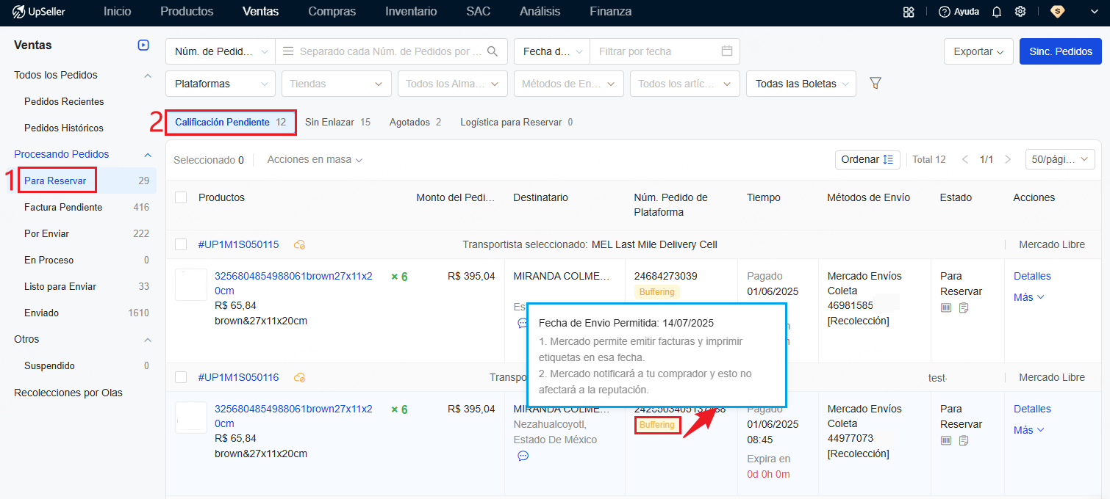Toggle the select-all checkbox in table header

coord(181,197)
